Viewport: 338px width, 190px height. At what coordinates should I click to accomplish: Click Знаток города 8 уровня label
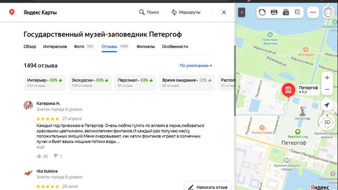tap(59, 177)
